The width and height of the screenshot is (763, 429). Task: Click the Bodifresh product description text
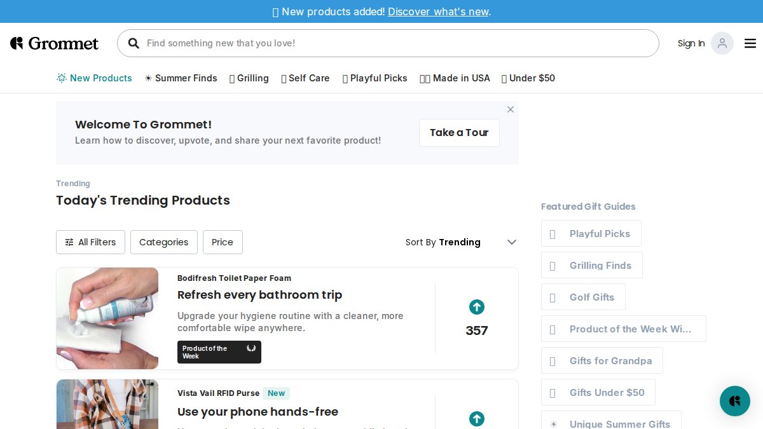(291, 322)
